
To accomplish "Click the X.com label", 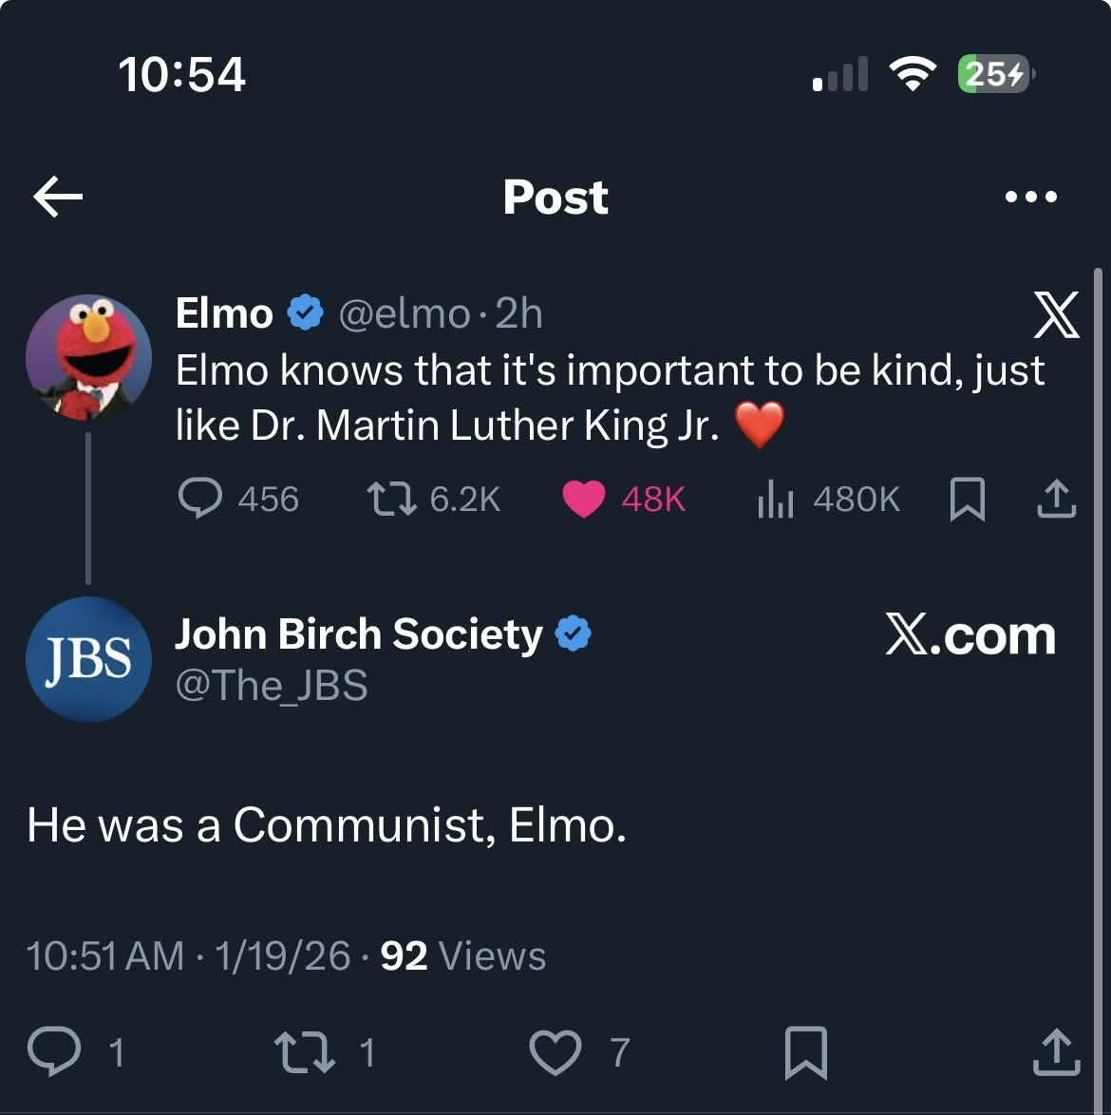I will (970, 635).
